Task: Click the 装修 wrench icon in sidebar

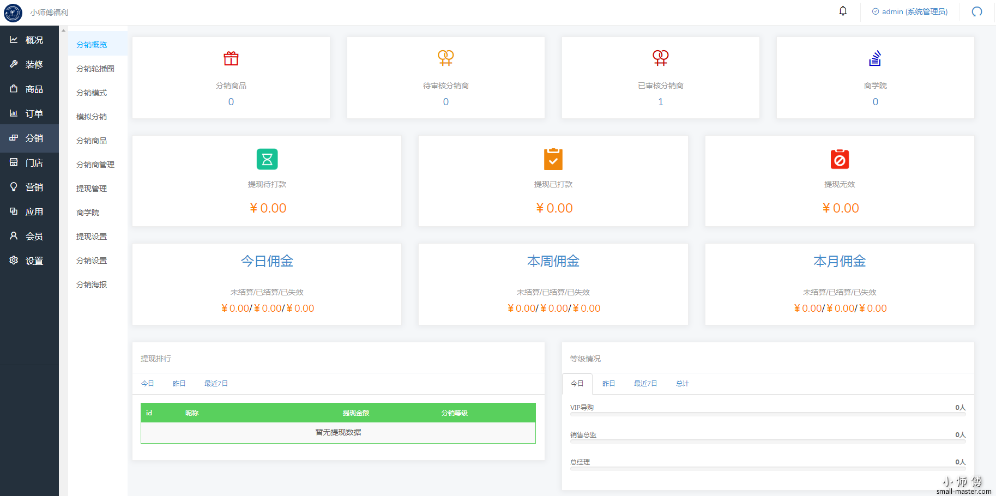Action: [14, 64]
